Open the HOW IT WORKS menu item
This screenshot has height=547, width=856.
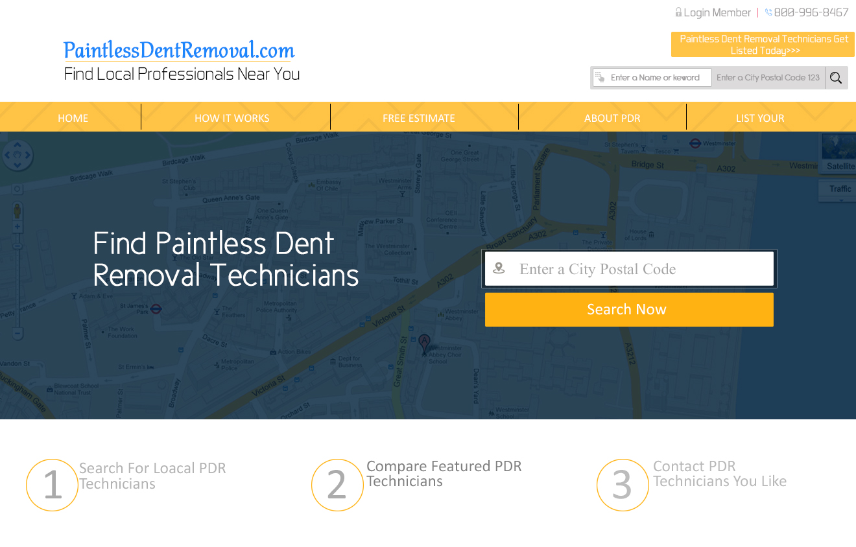pos(232,118)
